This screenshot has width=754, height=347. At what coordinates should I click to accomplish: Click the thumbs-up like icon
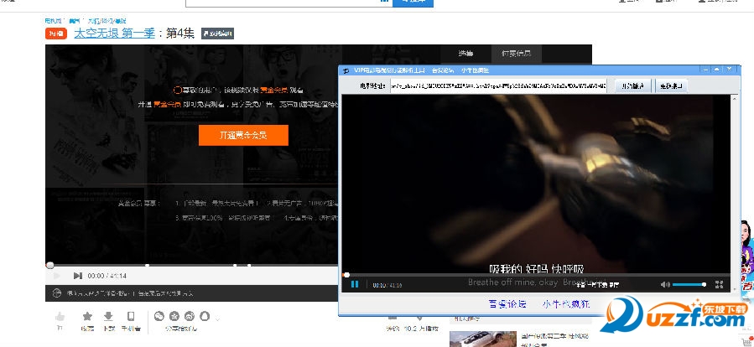pos(60,316)
